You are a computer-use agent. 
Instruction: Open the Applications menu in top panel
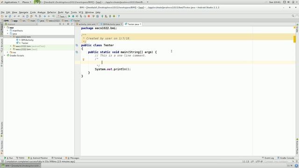point(10,2)
